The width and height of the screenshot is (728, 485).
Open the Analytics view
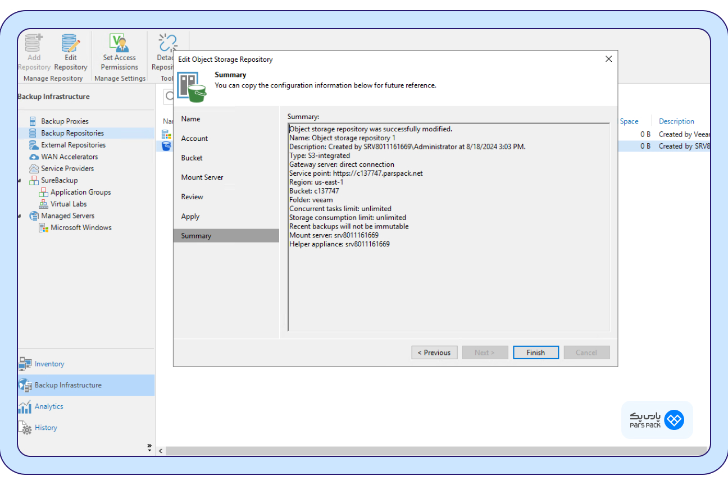(x=85, y=406)
